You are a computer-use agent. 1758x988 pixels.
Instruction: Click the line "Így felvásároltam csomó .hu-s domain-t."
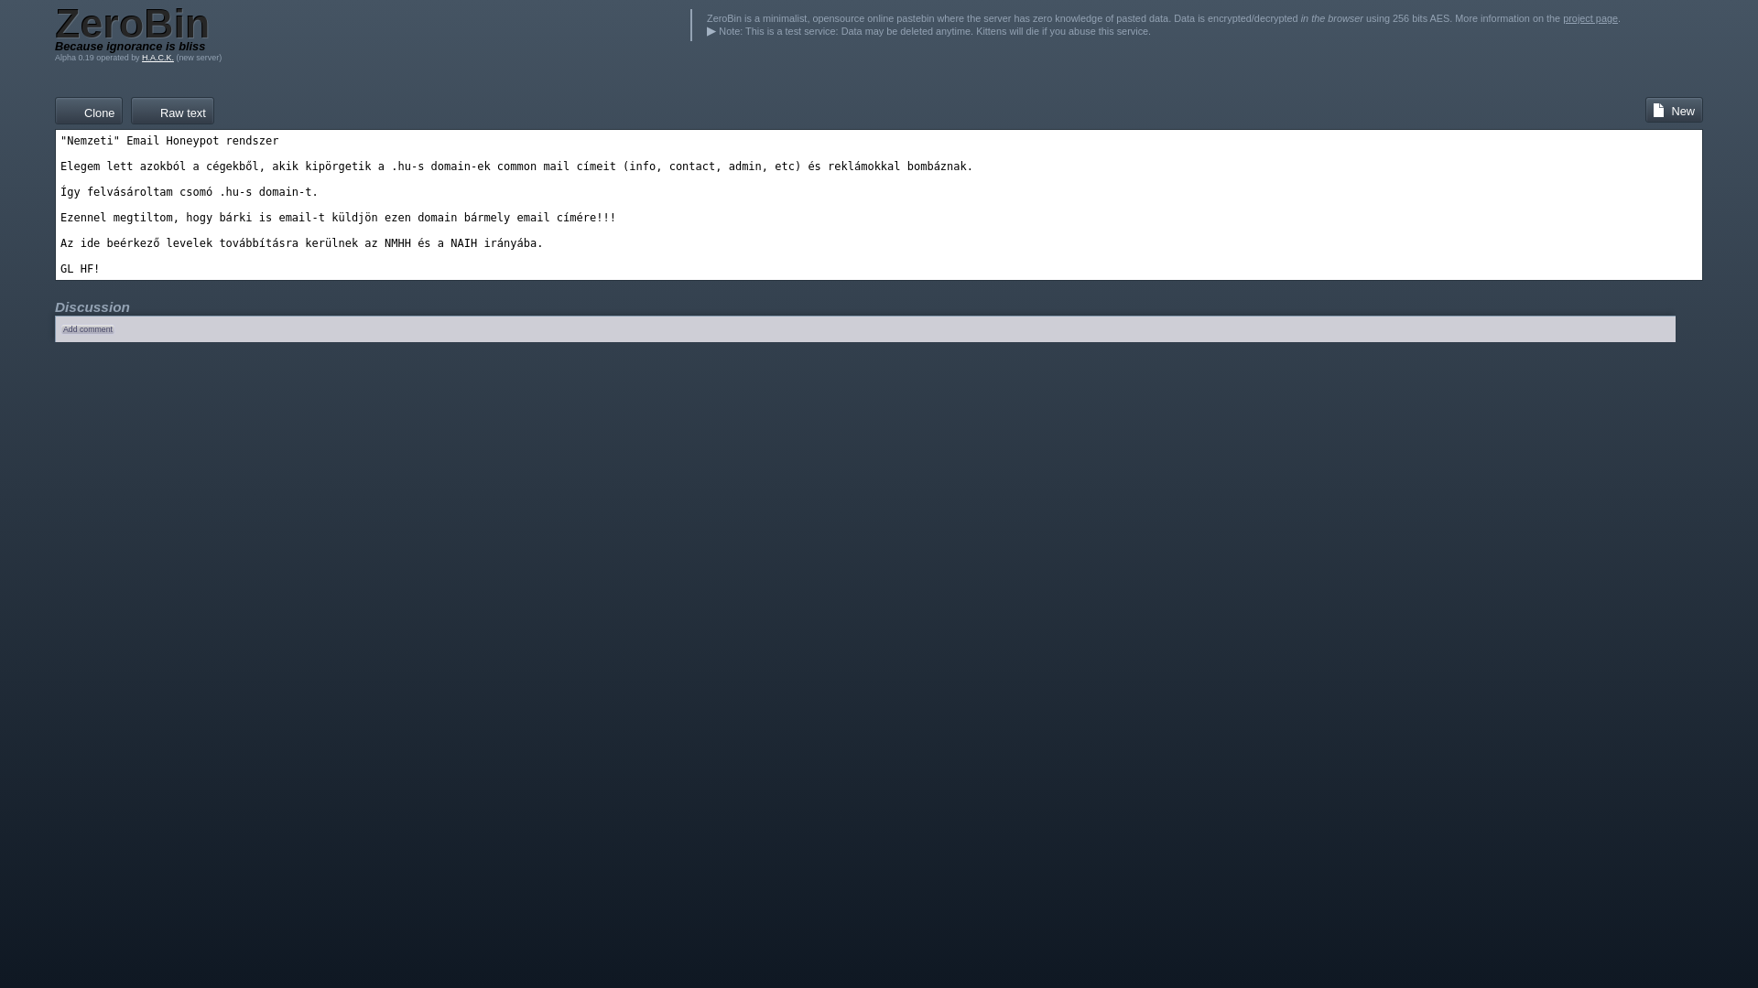click(190, 192)
